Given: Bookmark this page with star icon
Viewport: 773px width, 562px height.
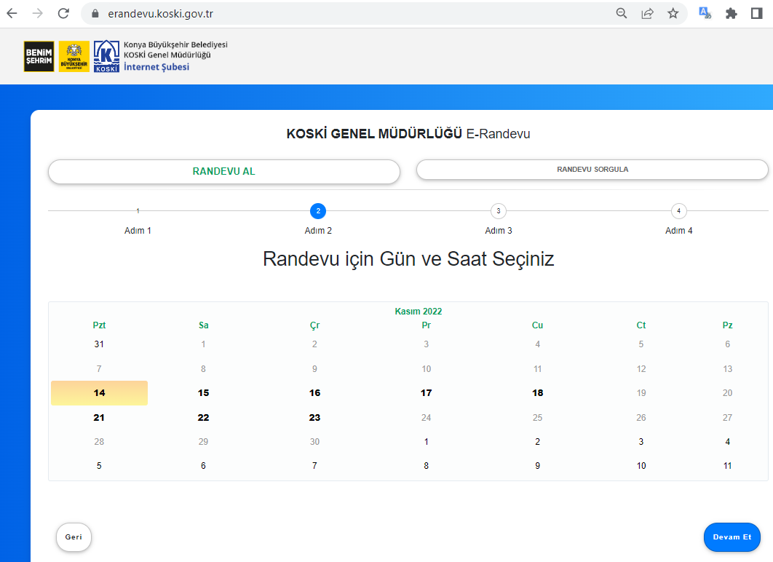Looking at the screenshot, I should click(x=673, y=13).
